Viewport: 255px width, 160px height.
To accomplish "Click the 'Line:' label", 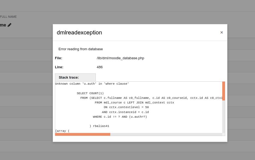I will coord(59,67).
